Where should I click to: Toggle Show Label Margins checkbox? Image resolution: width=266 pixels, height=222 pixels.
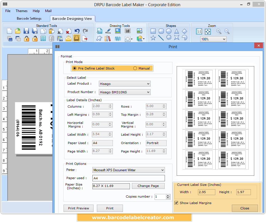pos(176,203)
